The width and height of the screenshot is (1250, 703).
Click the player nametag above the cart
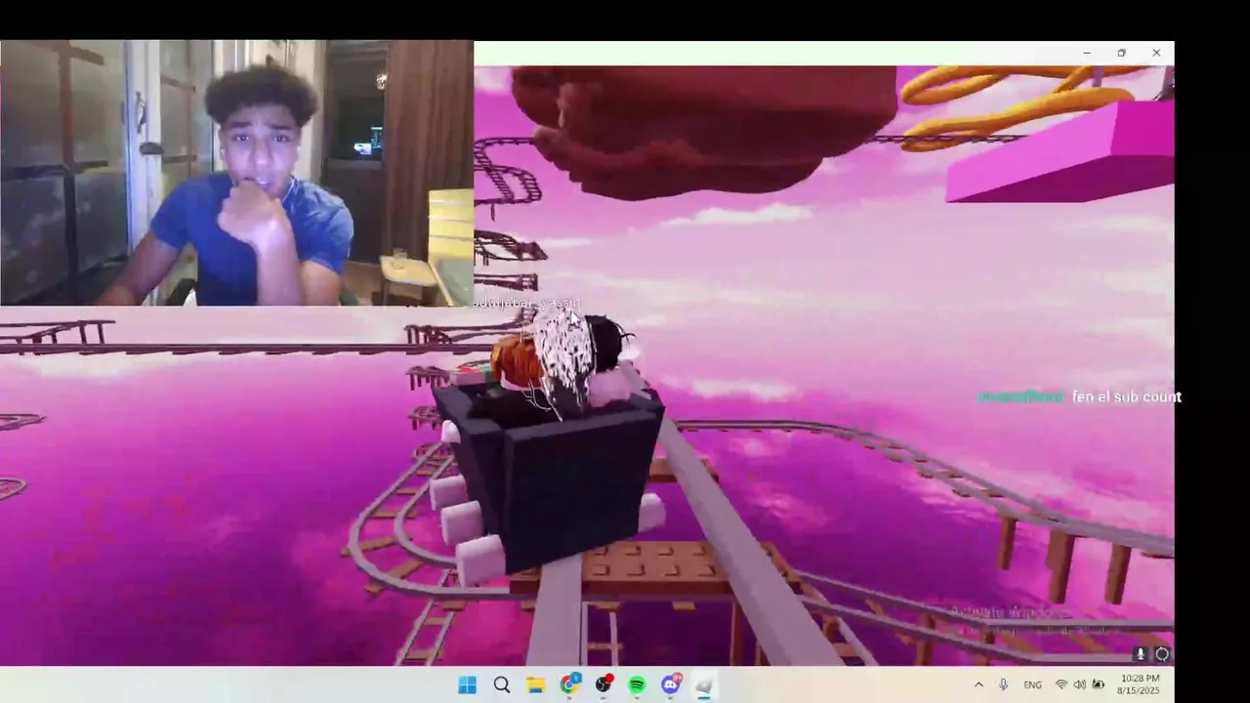click(x=527, y=303)
